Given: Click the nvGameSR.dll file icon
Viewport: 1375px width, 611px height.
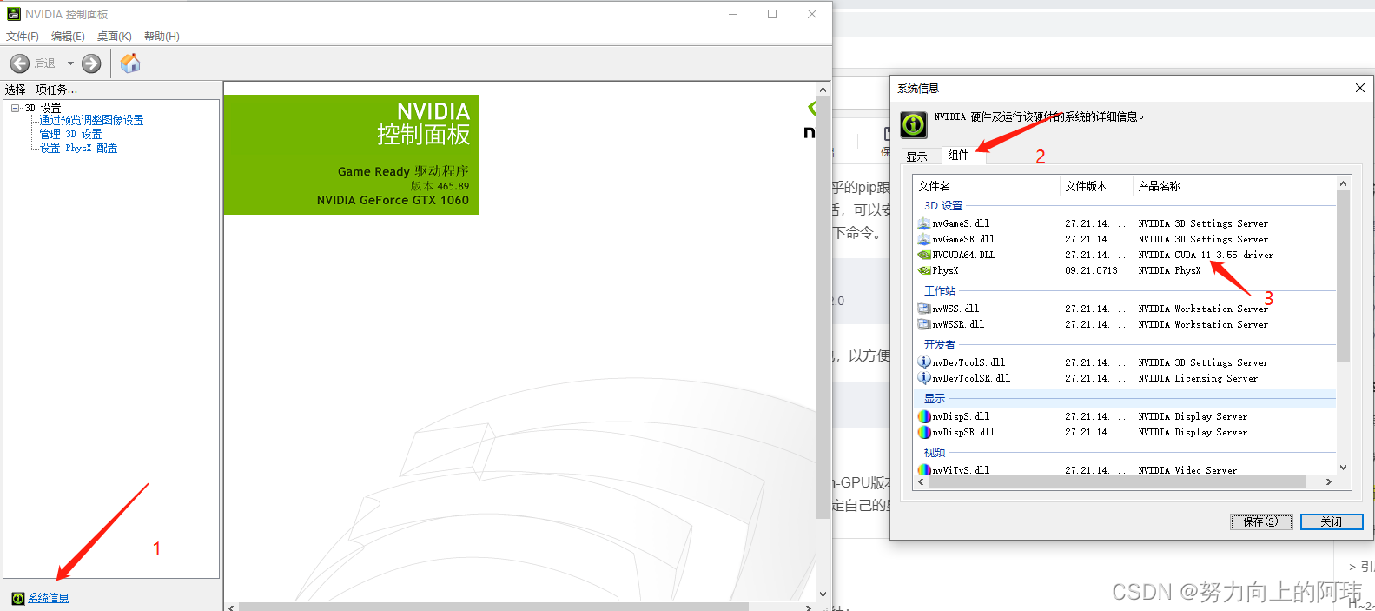Looking at the screenshot, I should 924,239.
